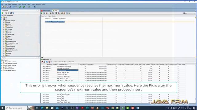Image resolution: width=197 pixels, height=110 pixels.
Task: Click the Back green navigation button
Action: (20, 7)
